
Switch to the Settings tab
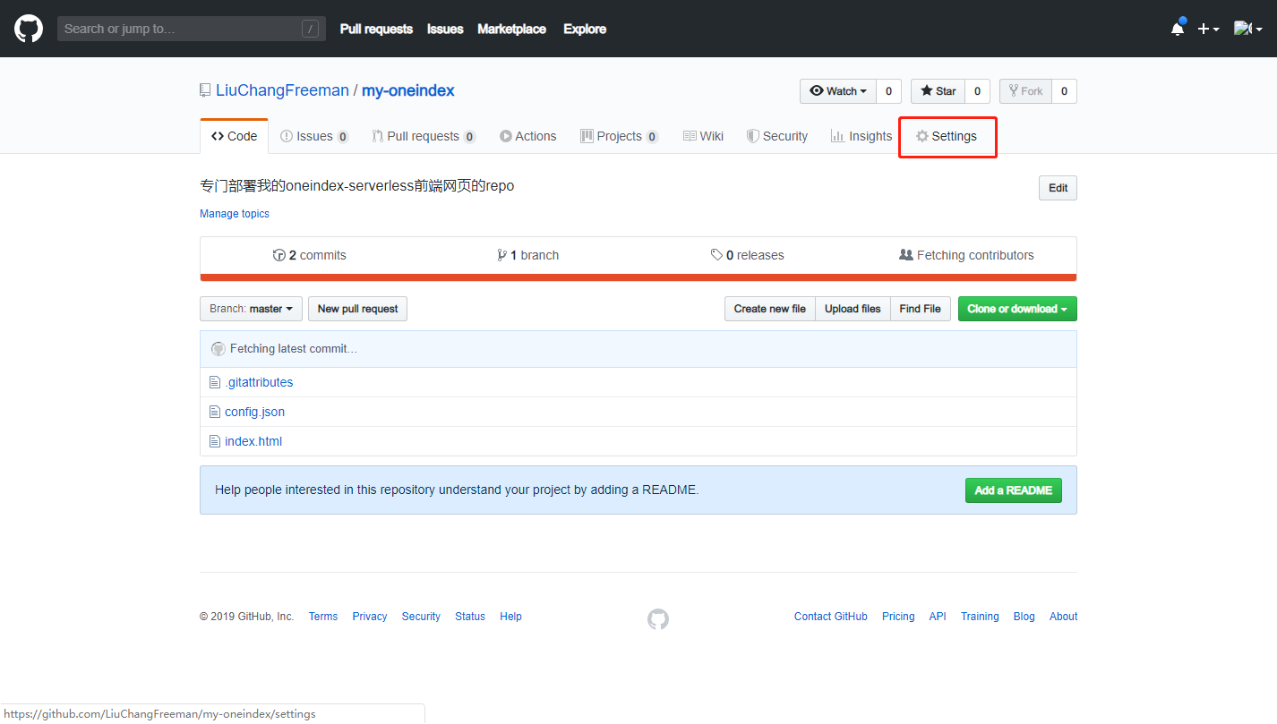(x=947, y=136)
